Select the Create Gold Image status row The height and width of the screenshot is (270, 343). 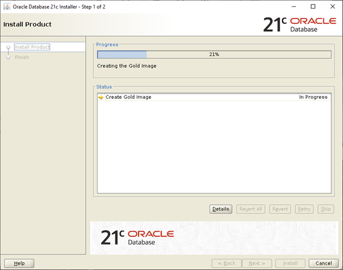pos(214,97)
